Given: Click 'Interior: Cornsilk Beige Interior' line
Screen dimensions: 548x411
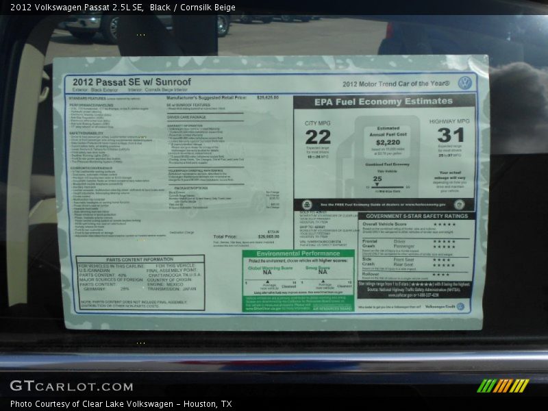Looking at the screenshot, I should click(x=158, y=90).
